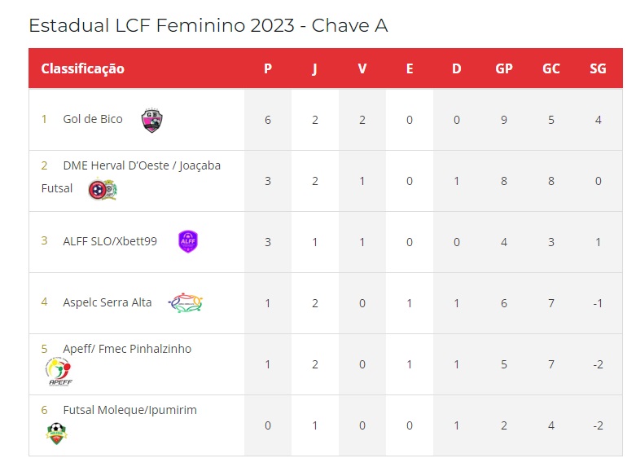The image size is (636, 467).
Task: Click the Futsal Moleque/Ipumirim soccer ball crest
Action: coord(57,434)
